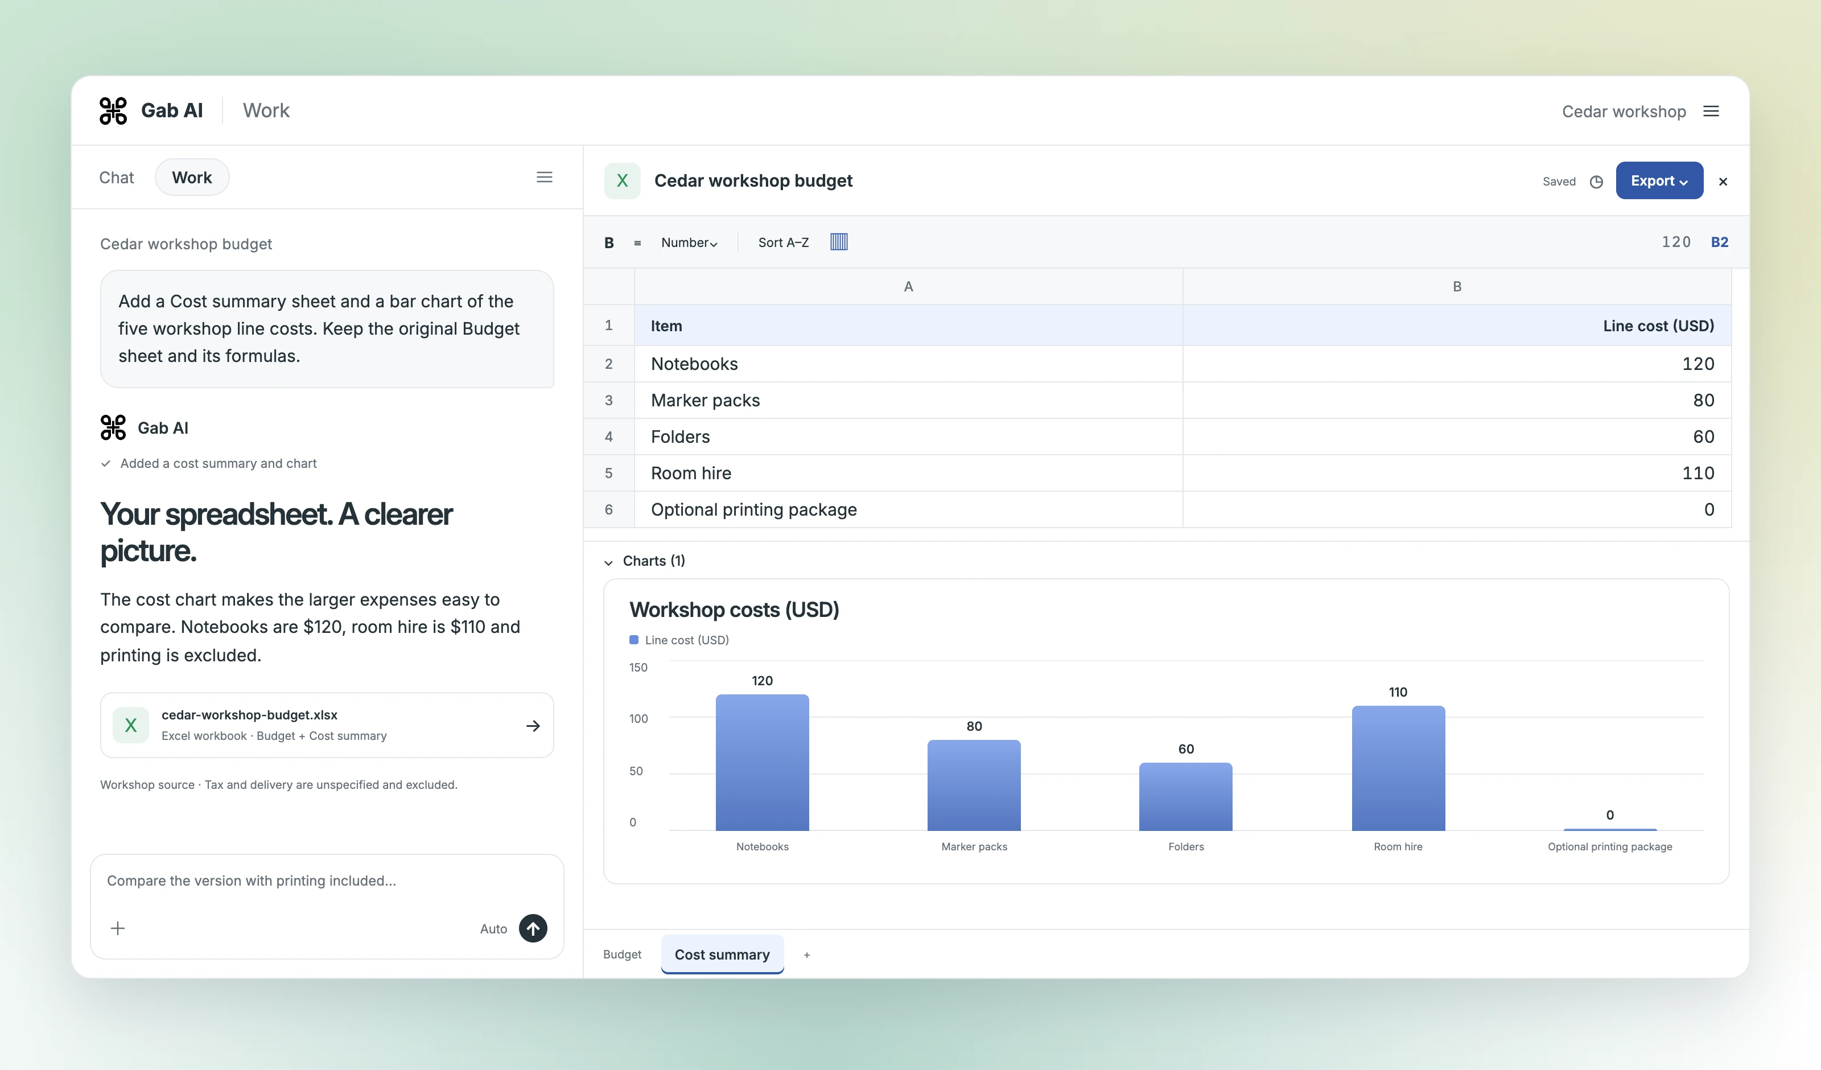Select the Optional printing package cell

[908, 510]
